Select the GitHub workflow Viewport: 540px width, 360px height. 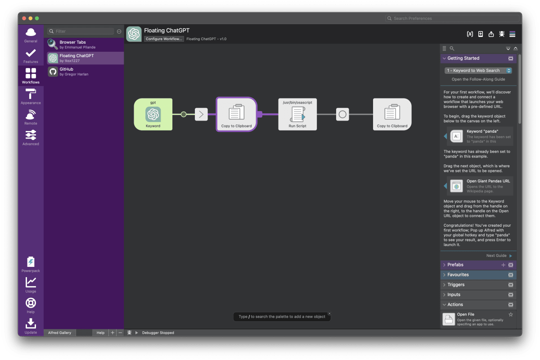[x=85, y=72]
